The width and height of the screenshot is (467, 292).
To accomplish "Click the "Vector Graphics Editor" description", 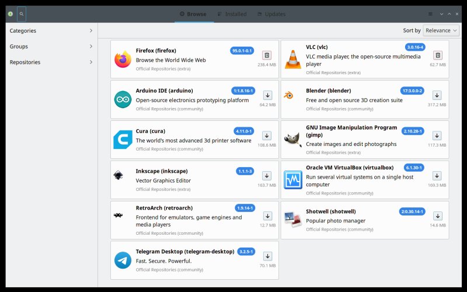I will point(163,180).
